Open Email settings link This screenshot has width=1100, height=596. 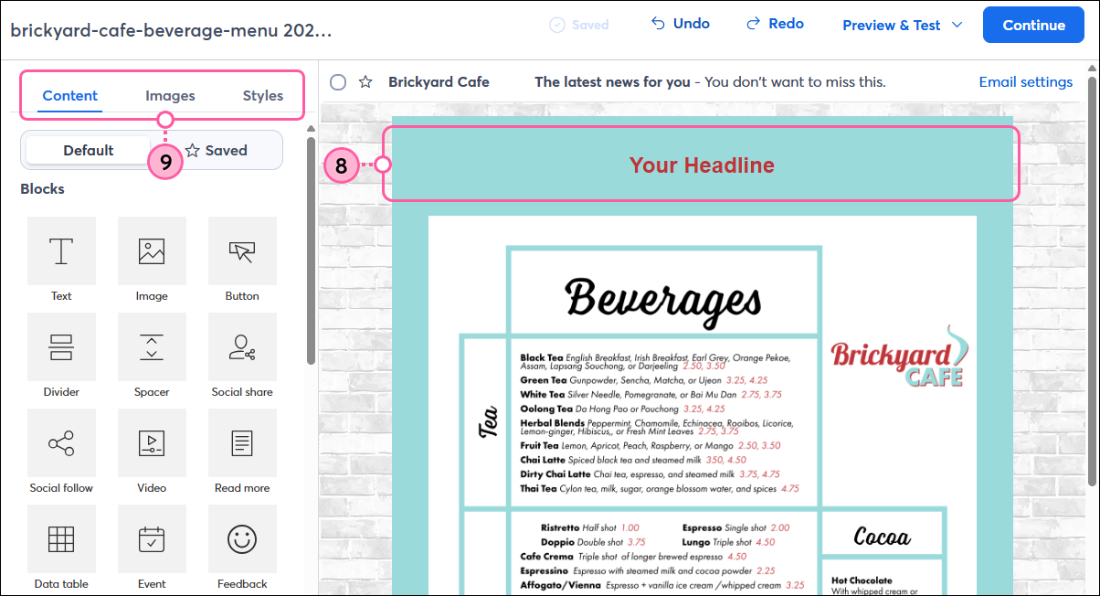1026,82
